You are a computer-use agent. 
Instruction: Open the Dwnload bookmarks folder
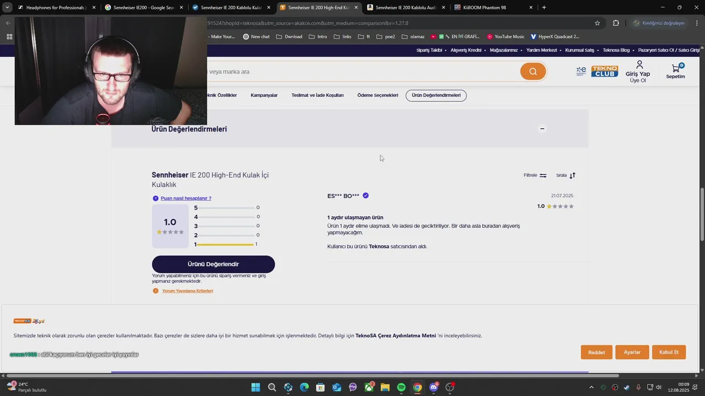289,36
